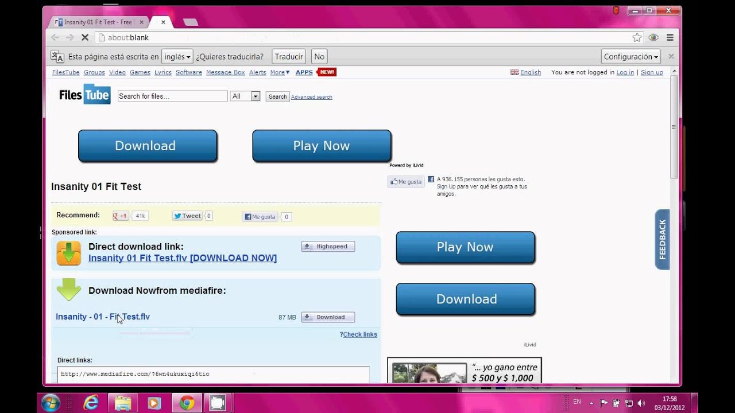Image resolution: width=735 pixels, height=413 pixels.
Task: Click the volume speaker tray icon
Action: tap(641, 403)
